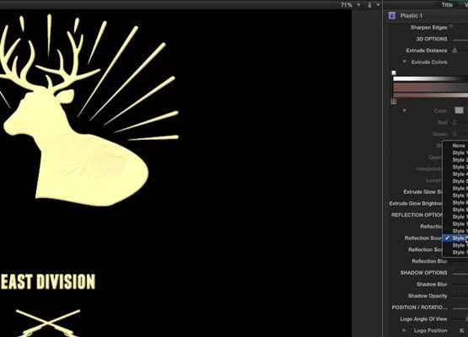Click the thin pink gradient strip

click(430, 95)
